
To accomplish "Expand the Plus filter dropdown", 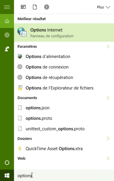I will [x=103, y=7].
